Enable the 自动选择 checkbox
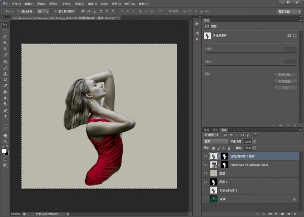Viewport: 304px width, 217px height. 19,12
